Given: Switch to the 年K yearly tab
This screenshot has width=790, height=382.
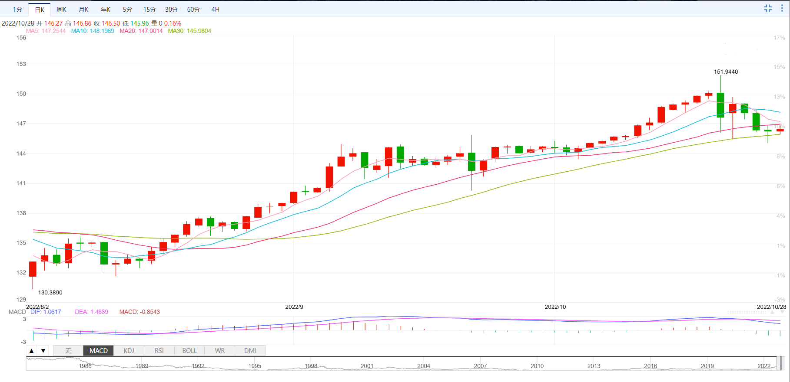Looking at the screenshot, I should coord(105,10).
